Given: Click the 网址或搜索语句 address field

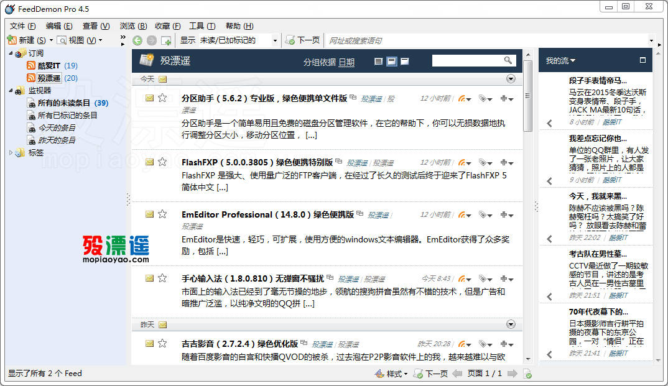Looking at the screenshot, I should (x=486, y=41).
